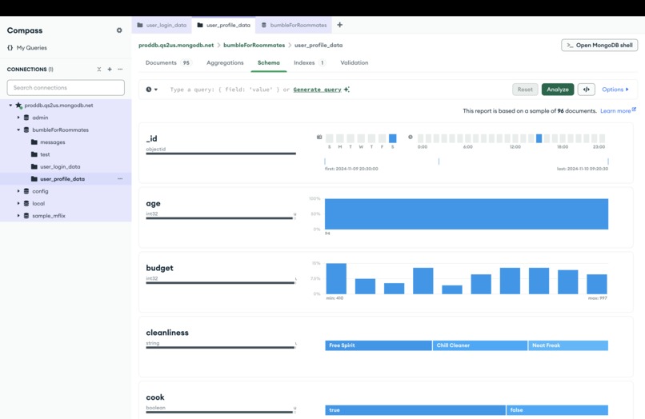Viewport: 645px width, 419px height.
Task: Collapse bumbleForRoommates database node
Action: coord(18,130)
